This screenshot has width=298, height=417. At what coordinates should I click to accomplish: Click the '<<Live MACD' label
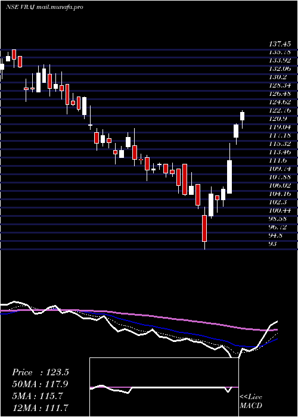251,402
